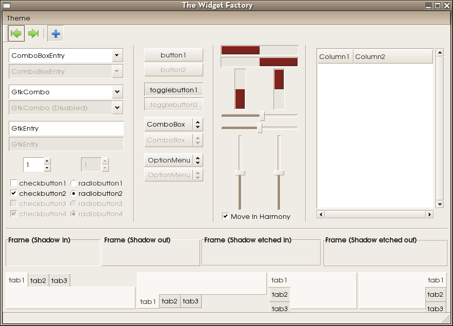Click into the GtkCombo text field
Screen dimensions: 453x326
tap(61, 92)
